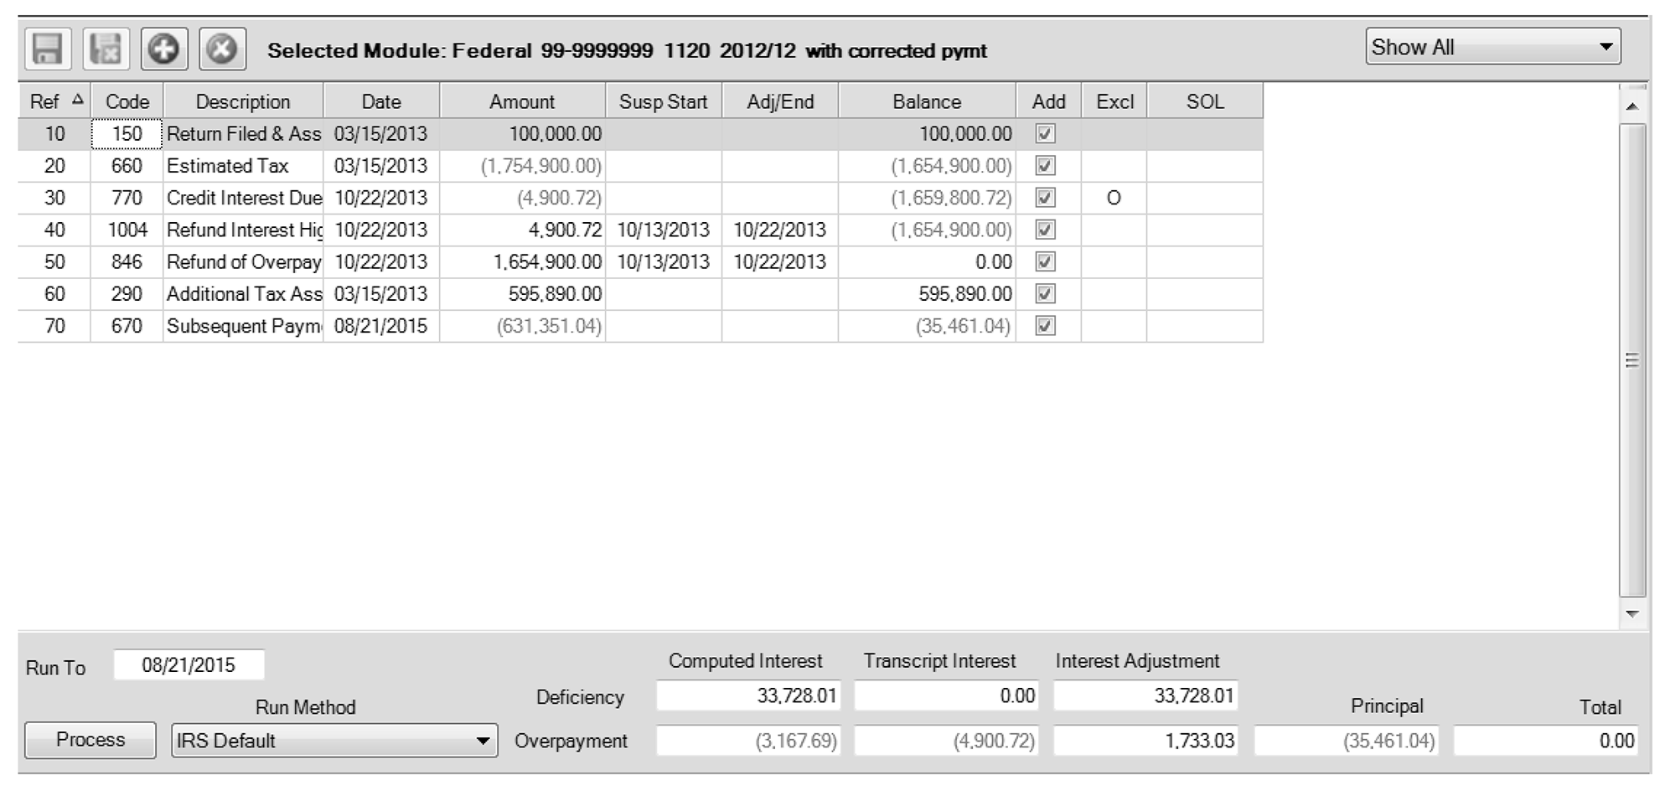This screenshot has height=796, width=1670.
Task: Click the discard changes floppy icon
Action: click(106, 49)
